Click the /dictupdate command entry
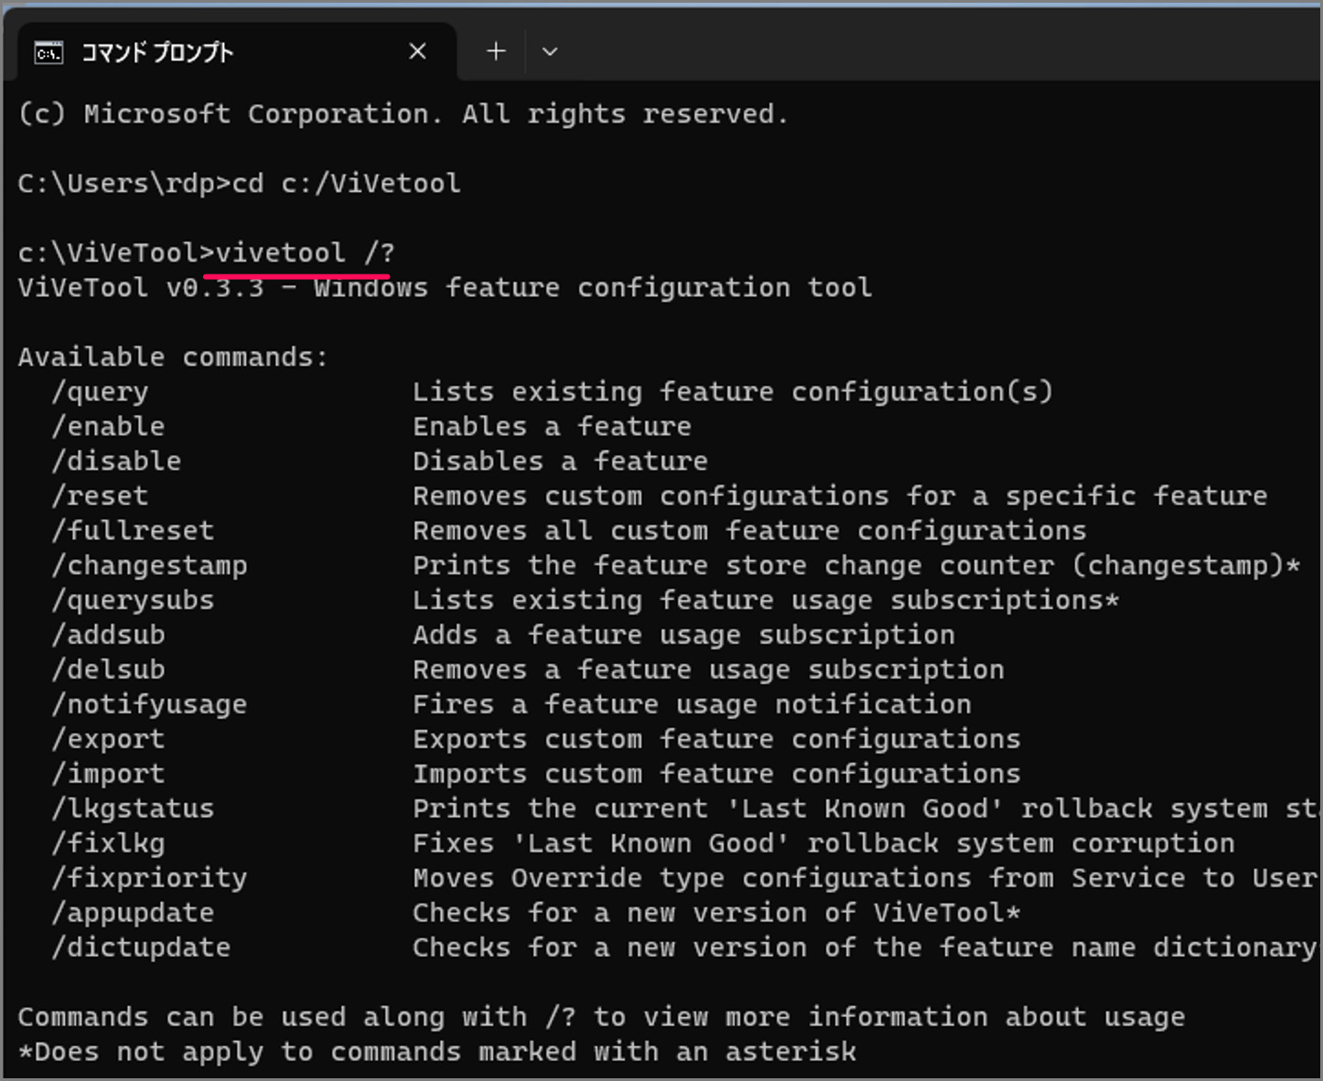This screenshot has width=1323, height=1081. [141, 947]
